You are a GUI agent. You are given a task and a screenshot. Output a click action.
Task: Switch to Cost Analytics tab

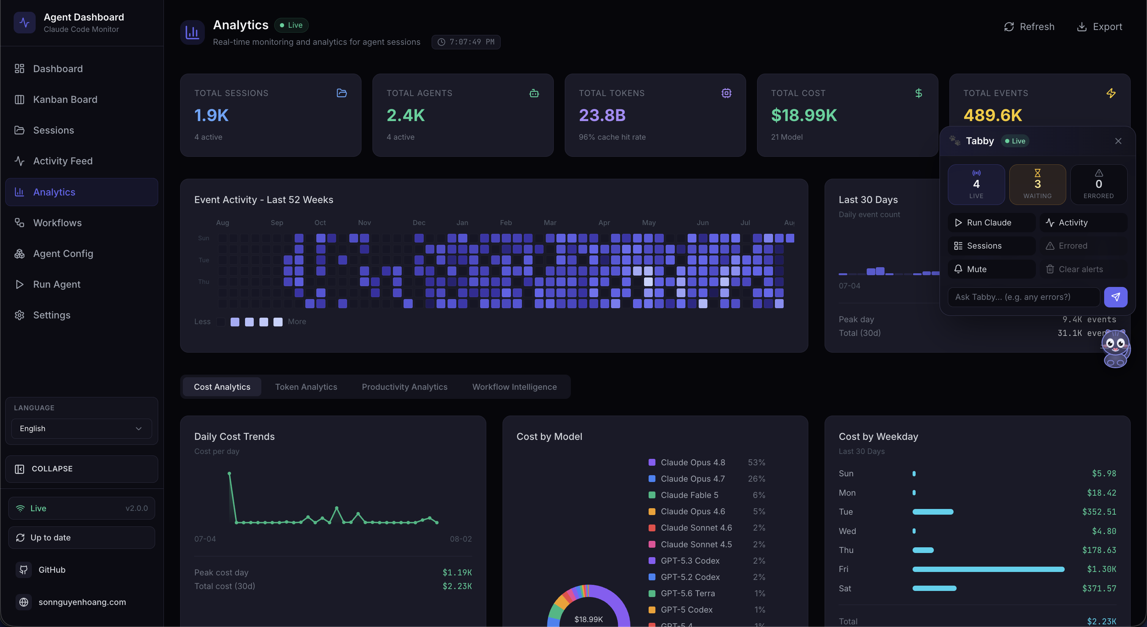222,387
